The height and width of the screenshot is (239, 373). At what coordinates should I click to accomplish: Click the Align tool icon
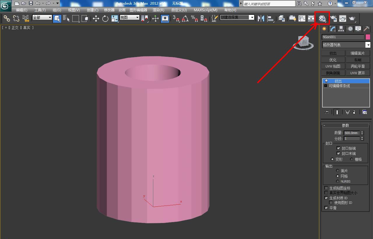click(x=271, y=18)
